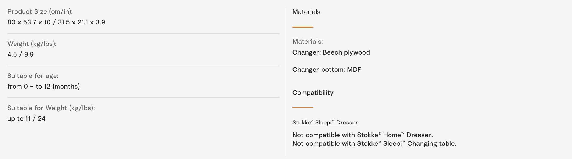The width and height of the screenshot is (572, 159).
Task: Click the divider line below the Suitable for age row
Action: [x=143, y=97]
